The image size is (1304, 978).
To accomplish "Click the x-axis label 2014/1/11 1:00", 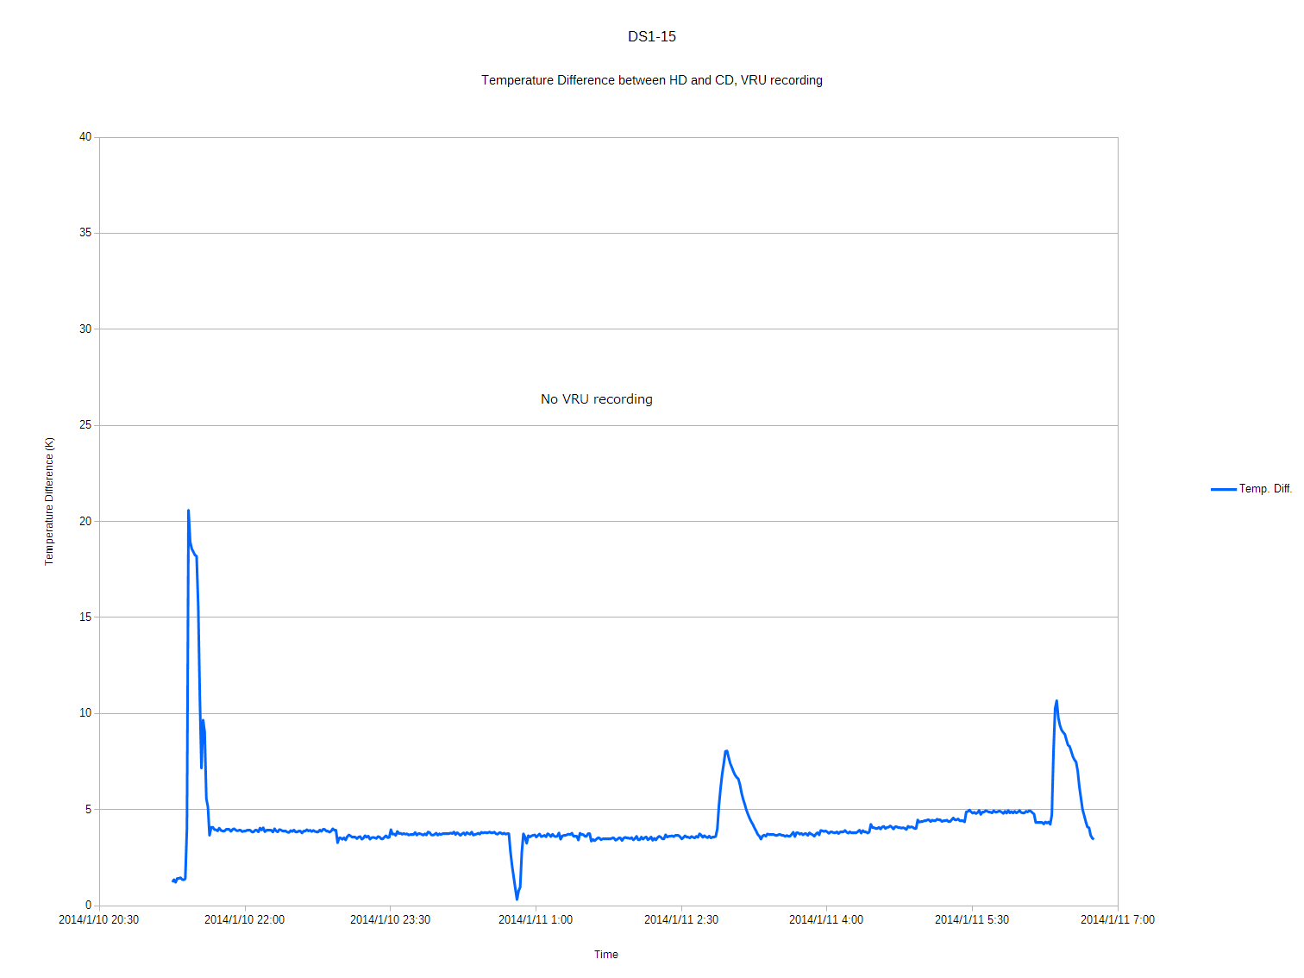I will (535, 919).
